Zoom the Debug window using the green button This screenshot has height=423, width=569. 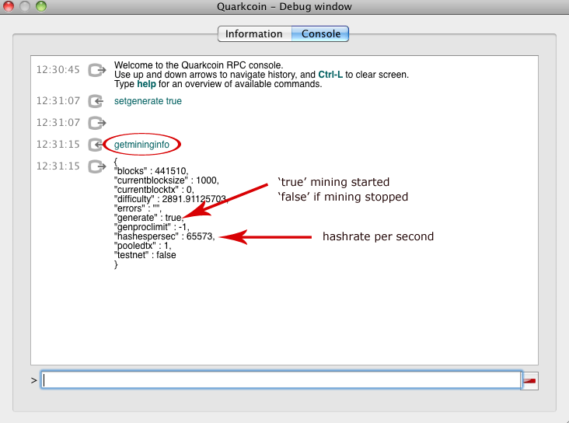click(x=41, y=5)
